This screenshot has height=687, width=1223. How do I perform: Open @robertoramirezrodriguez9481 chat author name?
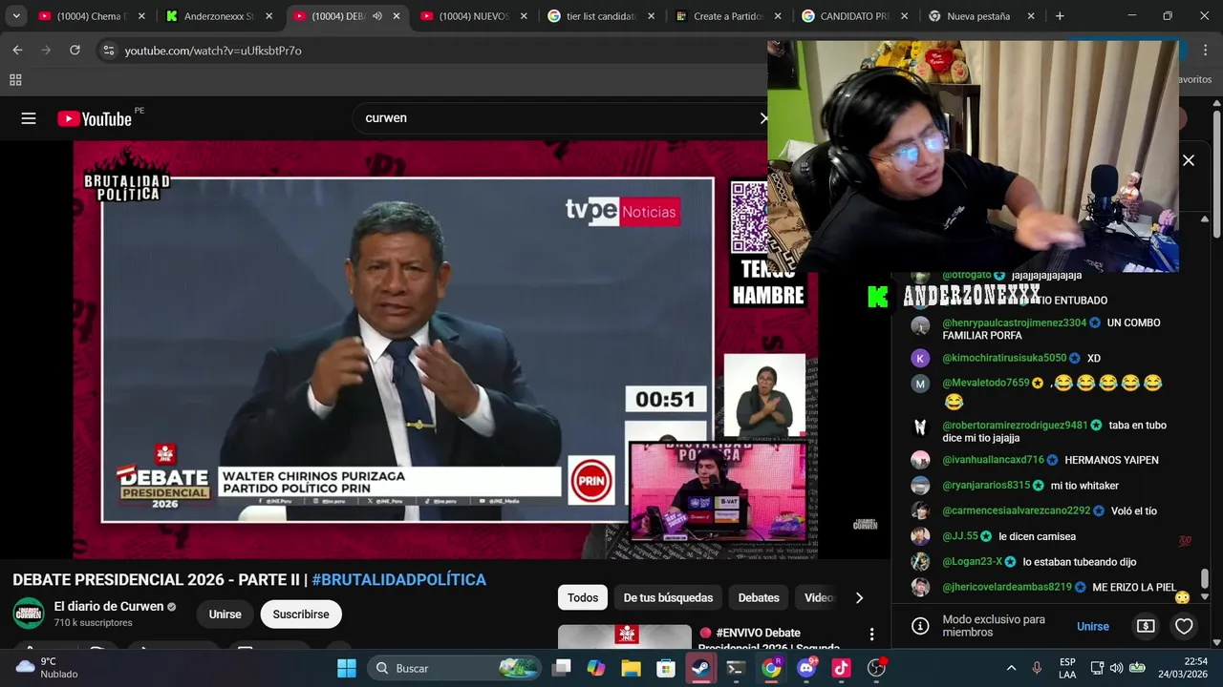tap(1015, 426)
